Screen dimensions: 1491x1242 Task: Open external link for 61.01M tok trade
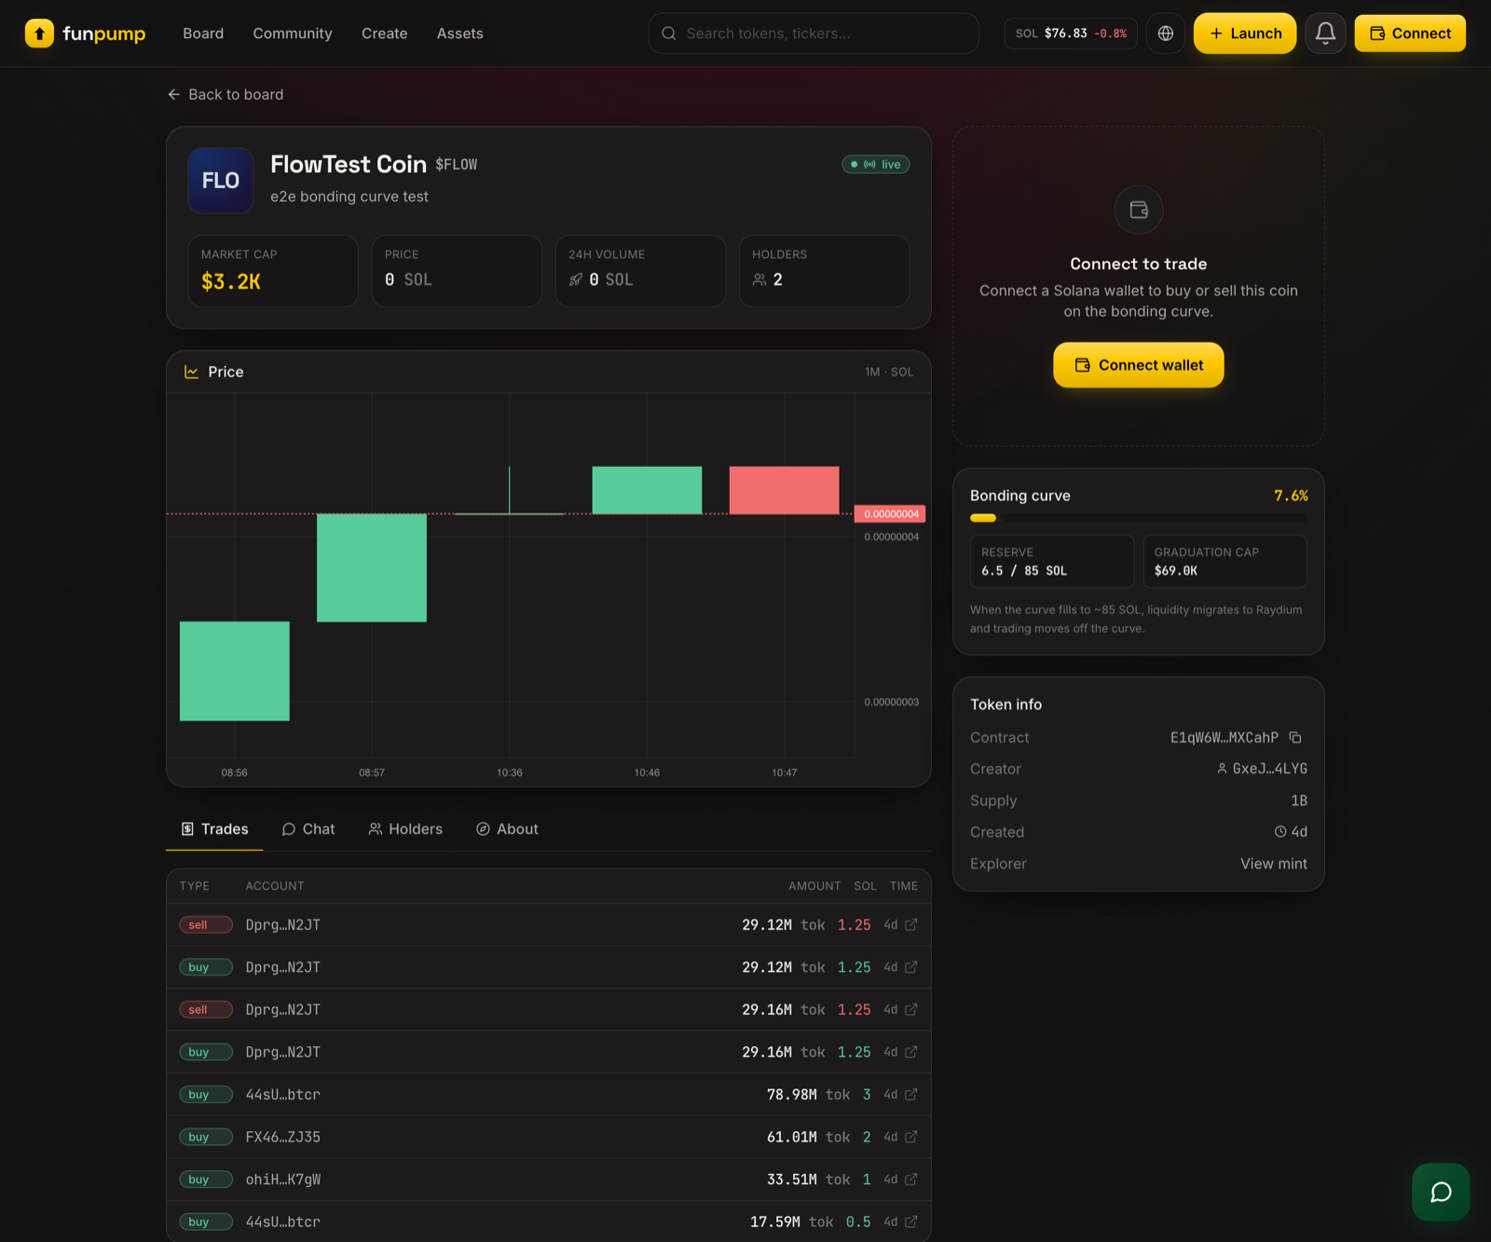pos(911,1137)
